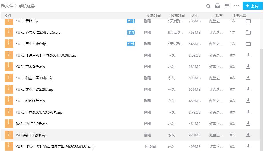Viewport: 264px width, 151px height.
Task: Open folder for YURL 心灵终结2.5Beta版.zip
Action: pos(248,33)
